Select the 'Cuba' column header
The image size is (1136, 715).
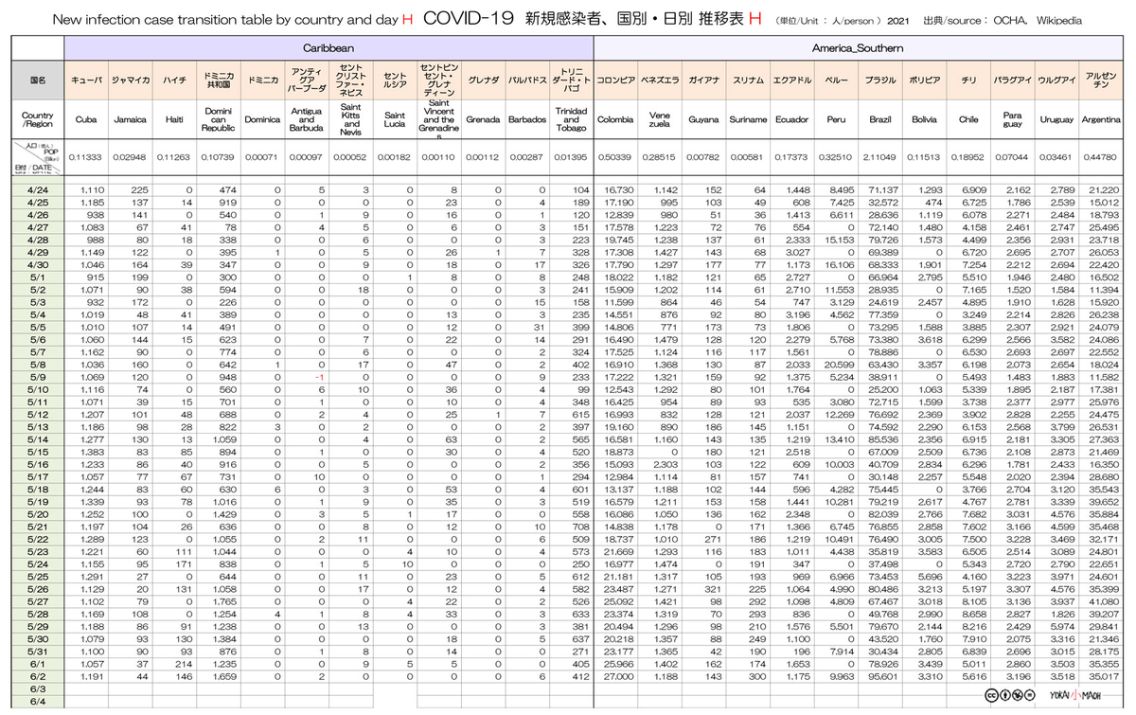tap(86, 120)
